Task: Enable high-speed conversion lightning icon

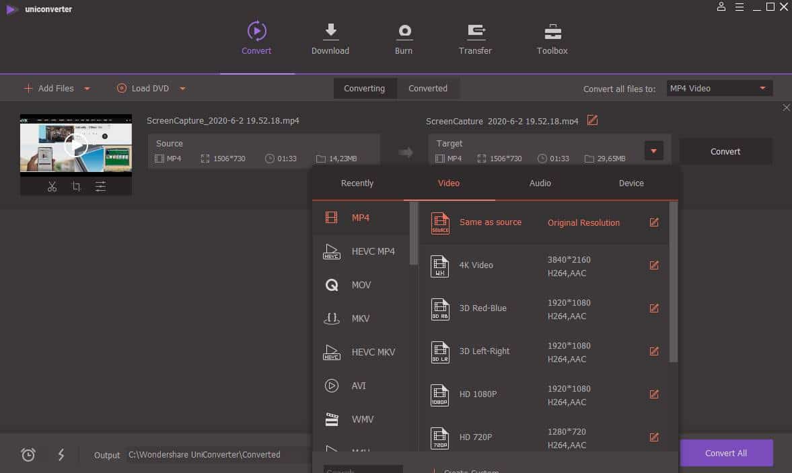Action: pyautogui.click(x=61, y=455)
